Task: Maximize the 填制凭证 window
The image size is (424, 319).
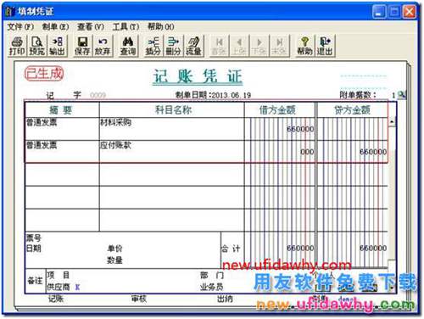Action: click(394, 12)
